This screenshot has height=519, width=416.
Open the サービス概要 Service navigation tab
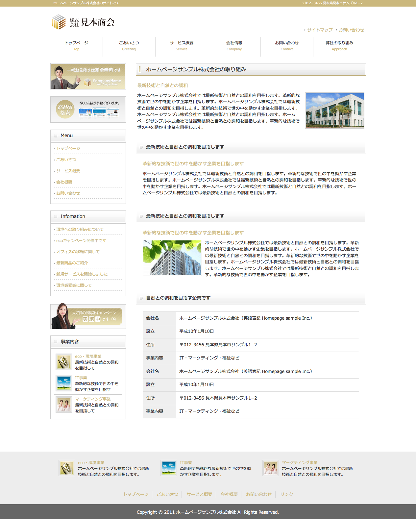(x=182, y=46)
